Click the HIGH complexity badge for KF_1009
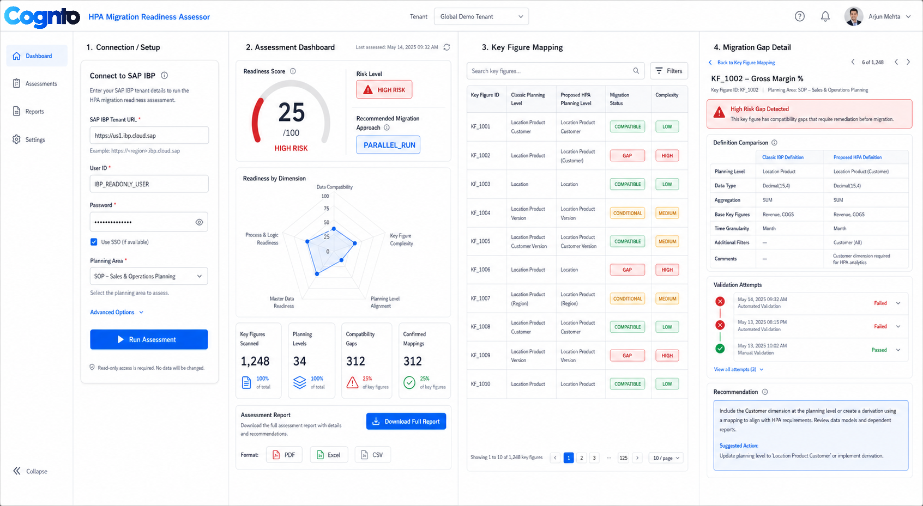 click(x=667, y=356)
